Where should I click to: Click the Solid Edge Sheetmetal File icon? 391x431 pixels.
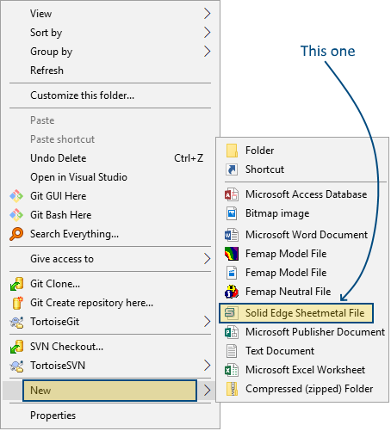pyautogui.click(x=232, y=313)
